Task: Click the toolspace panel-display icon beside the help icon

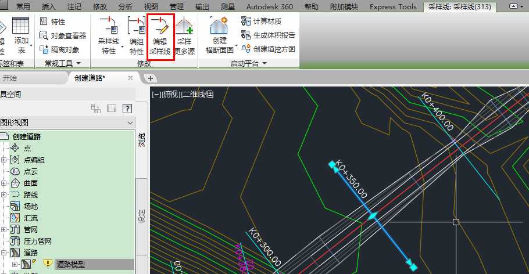Action: click(112, 109)
